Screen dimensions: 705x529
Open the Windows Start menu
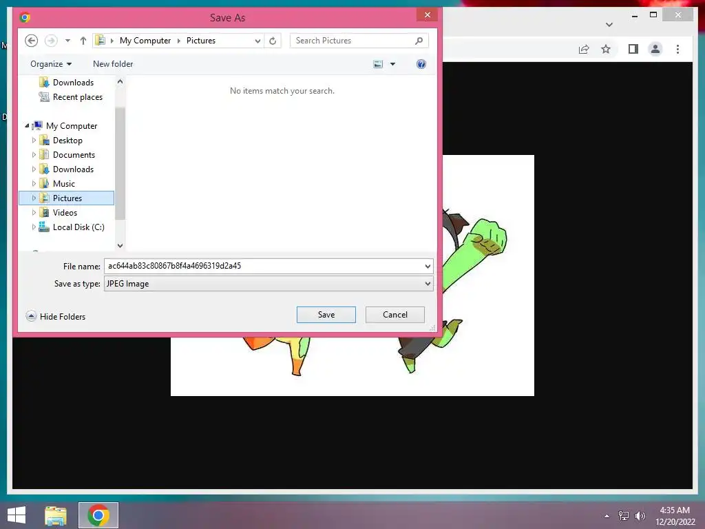pos(17,515)
